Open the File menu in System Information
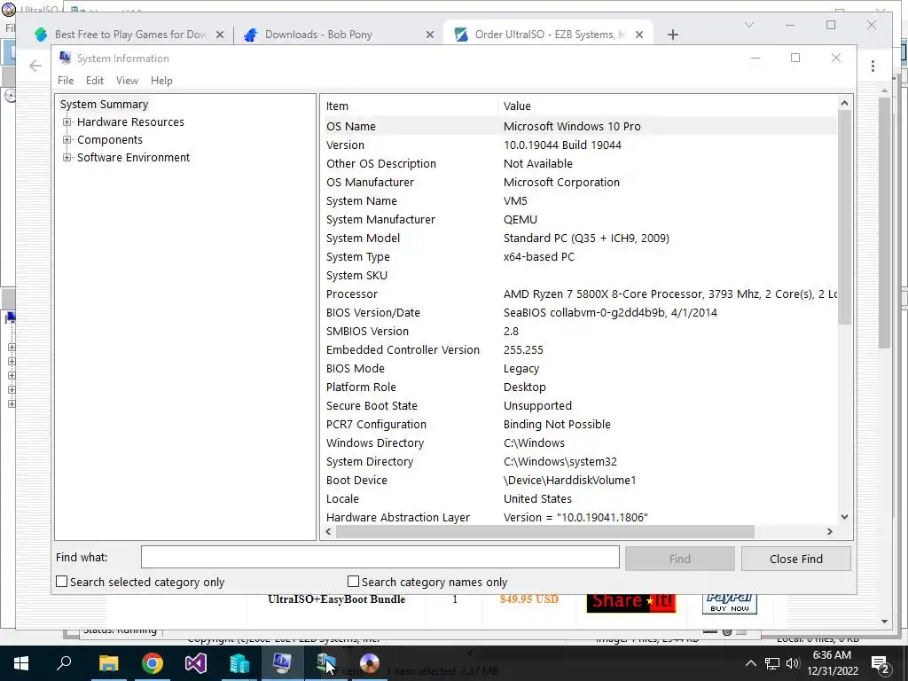Viewport: 908px width, 681px height. tap(66, 81)
